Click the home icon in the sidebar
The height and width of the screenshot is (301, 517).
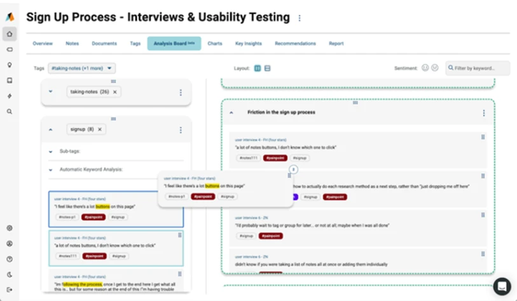point(10,34)
